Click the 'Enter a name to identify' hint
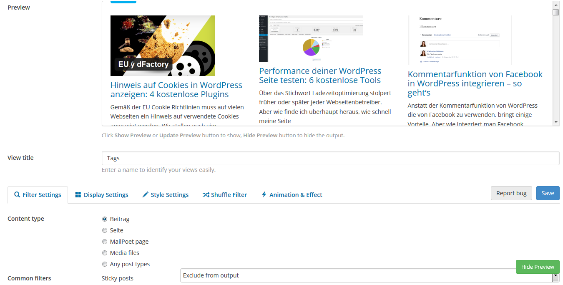The height and width of the screenshot is (285, 563). click(158, 170)
